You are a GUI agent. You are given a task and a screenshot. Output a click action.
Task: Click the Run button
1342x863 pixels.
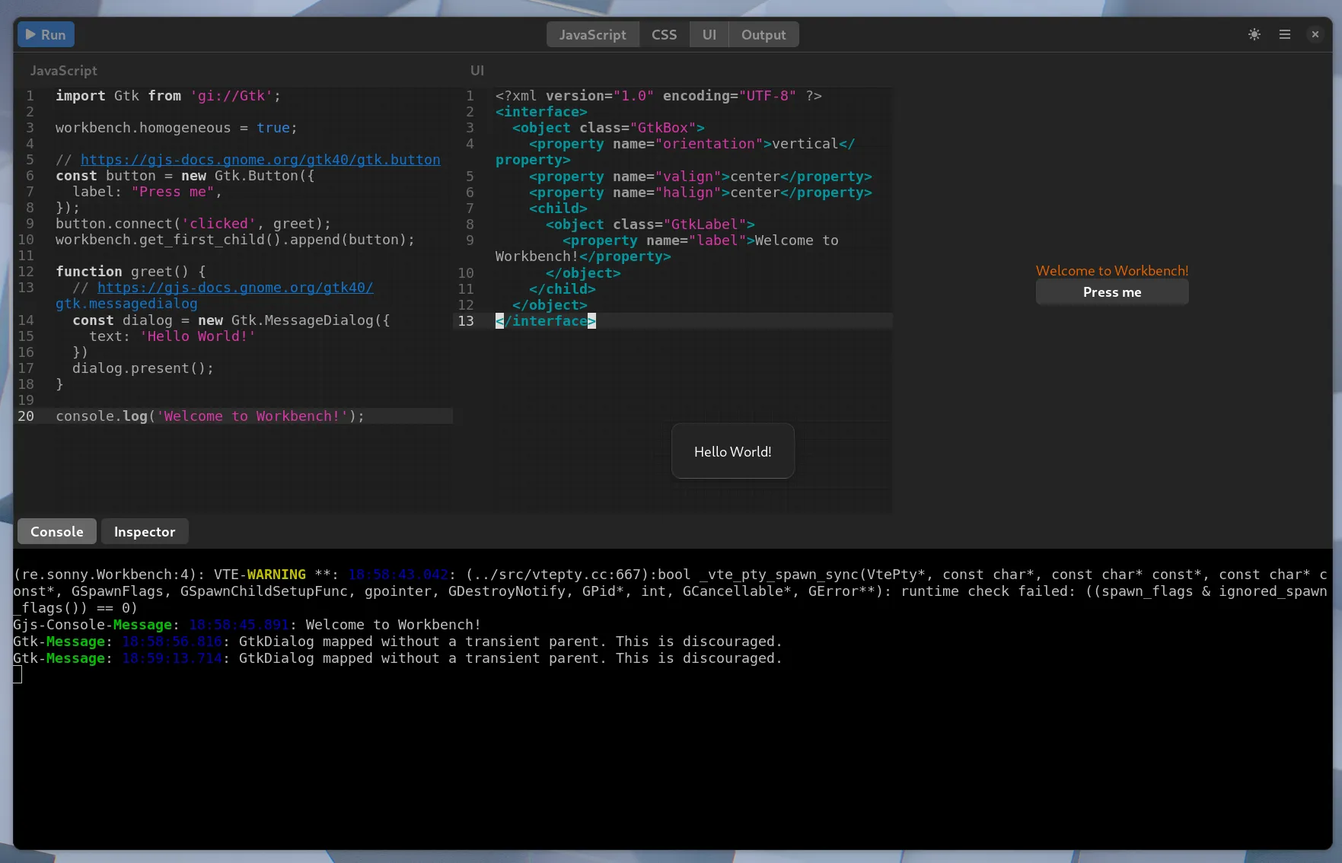(x=46, y=35)
